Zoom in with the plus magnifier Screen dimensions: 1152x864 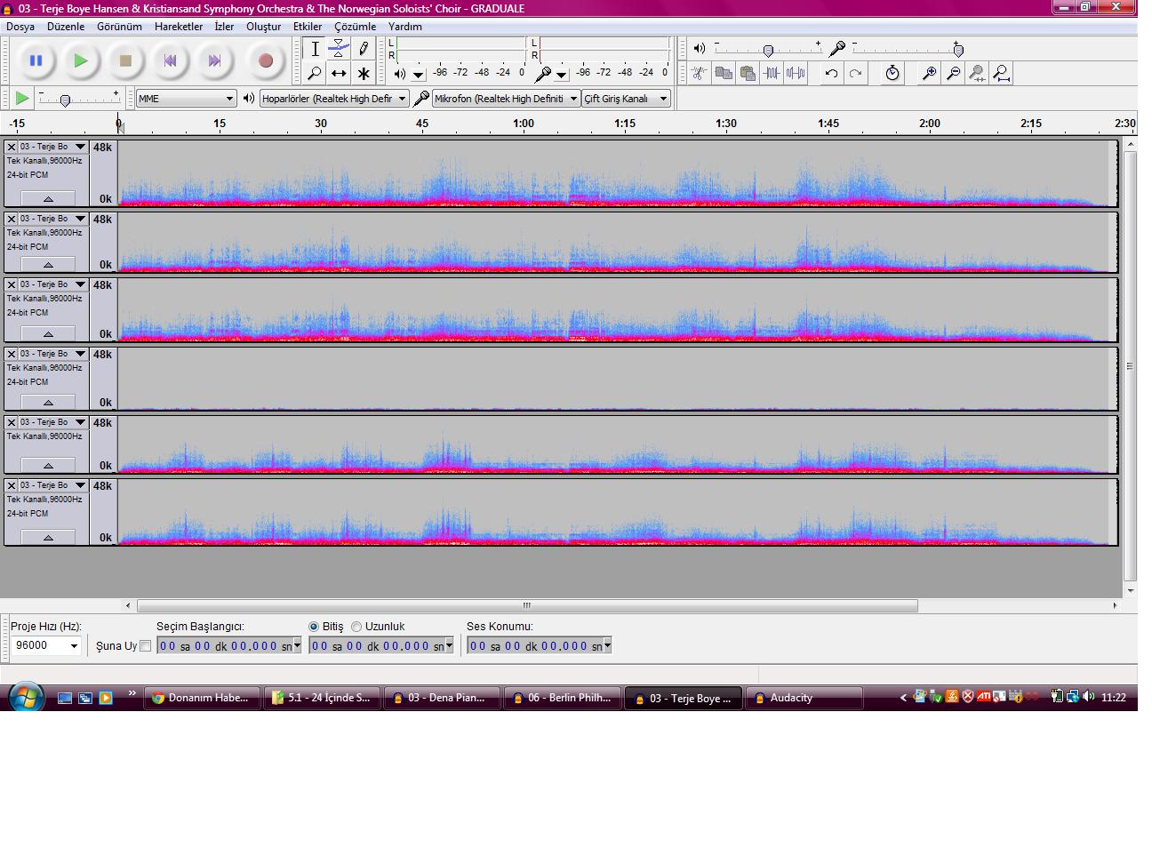tap(929, 73)
